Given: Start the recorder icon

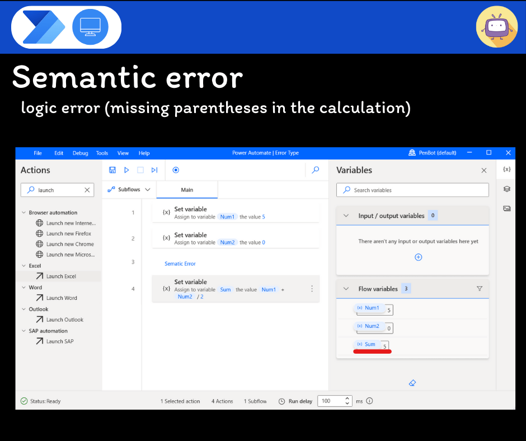Looking at the screenshot, I should 176,170.
